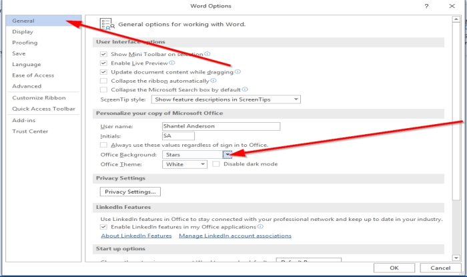Image resolution: width=467 pixels, height=277 pixels.
Task: Click info icon beside Enable LinkedIn features
Action: [x=260, y=227]
